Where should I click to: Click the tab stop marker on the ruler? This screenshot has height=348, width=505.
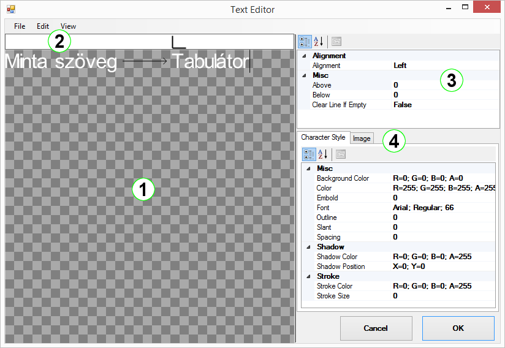(178, 42)
